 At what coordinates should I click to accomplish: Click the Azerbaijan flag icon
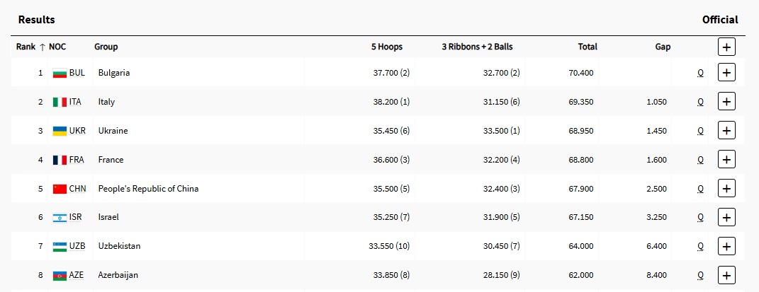coord(60,275)
